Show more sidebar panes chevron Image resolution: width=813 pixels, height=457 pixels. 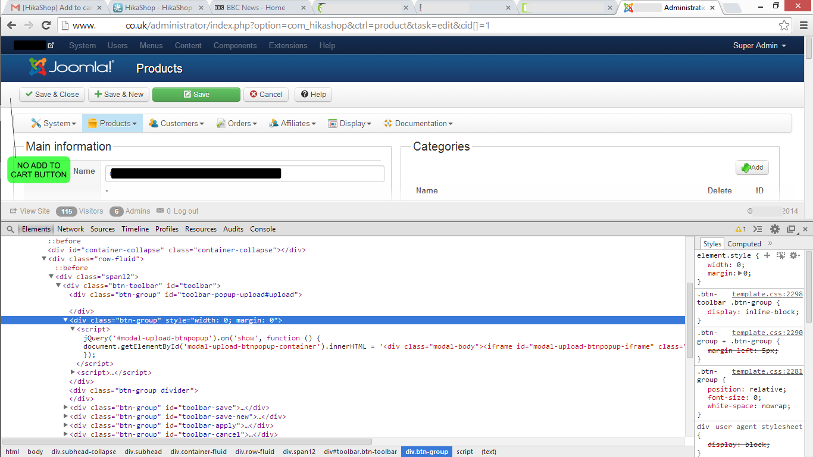click(770, 243)
